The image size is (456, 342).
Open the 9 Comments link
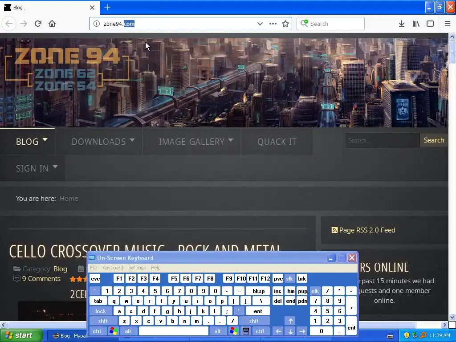41,279
